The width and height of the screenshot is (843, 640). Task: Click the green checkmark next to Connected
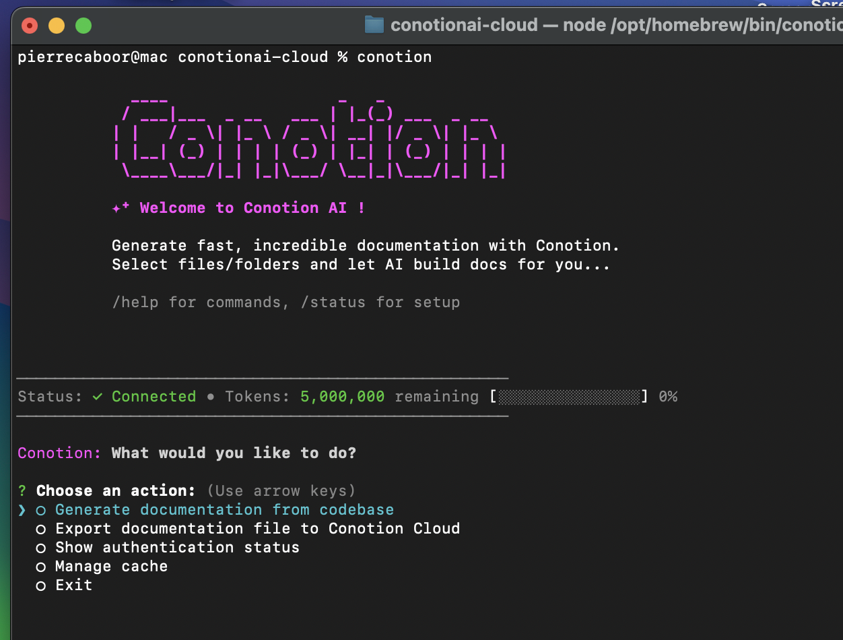point(98,397)
